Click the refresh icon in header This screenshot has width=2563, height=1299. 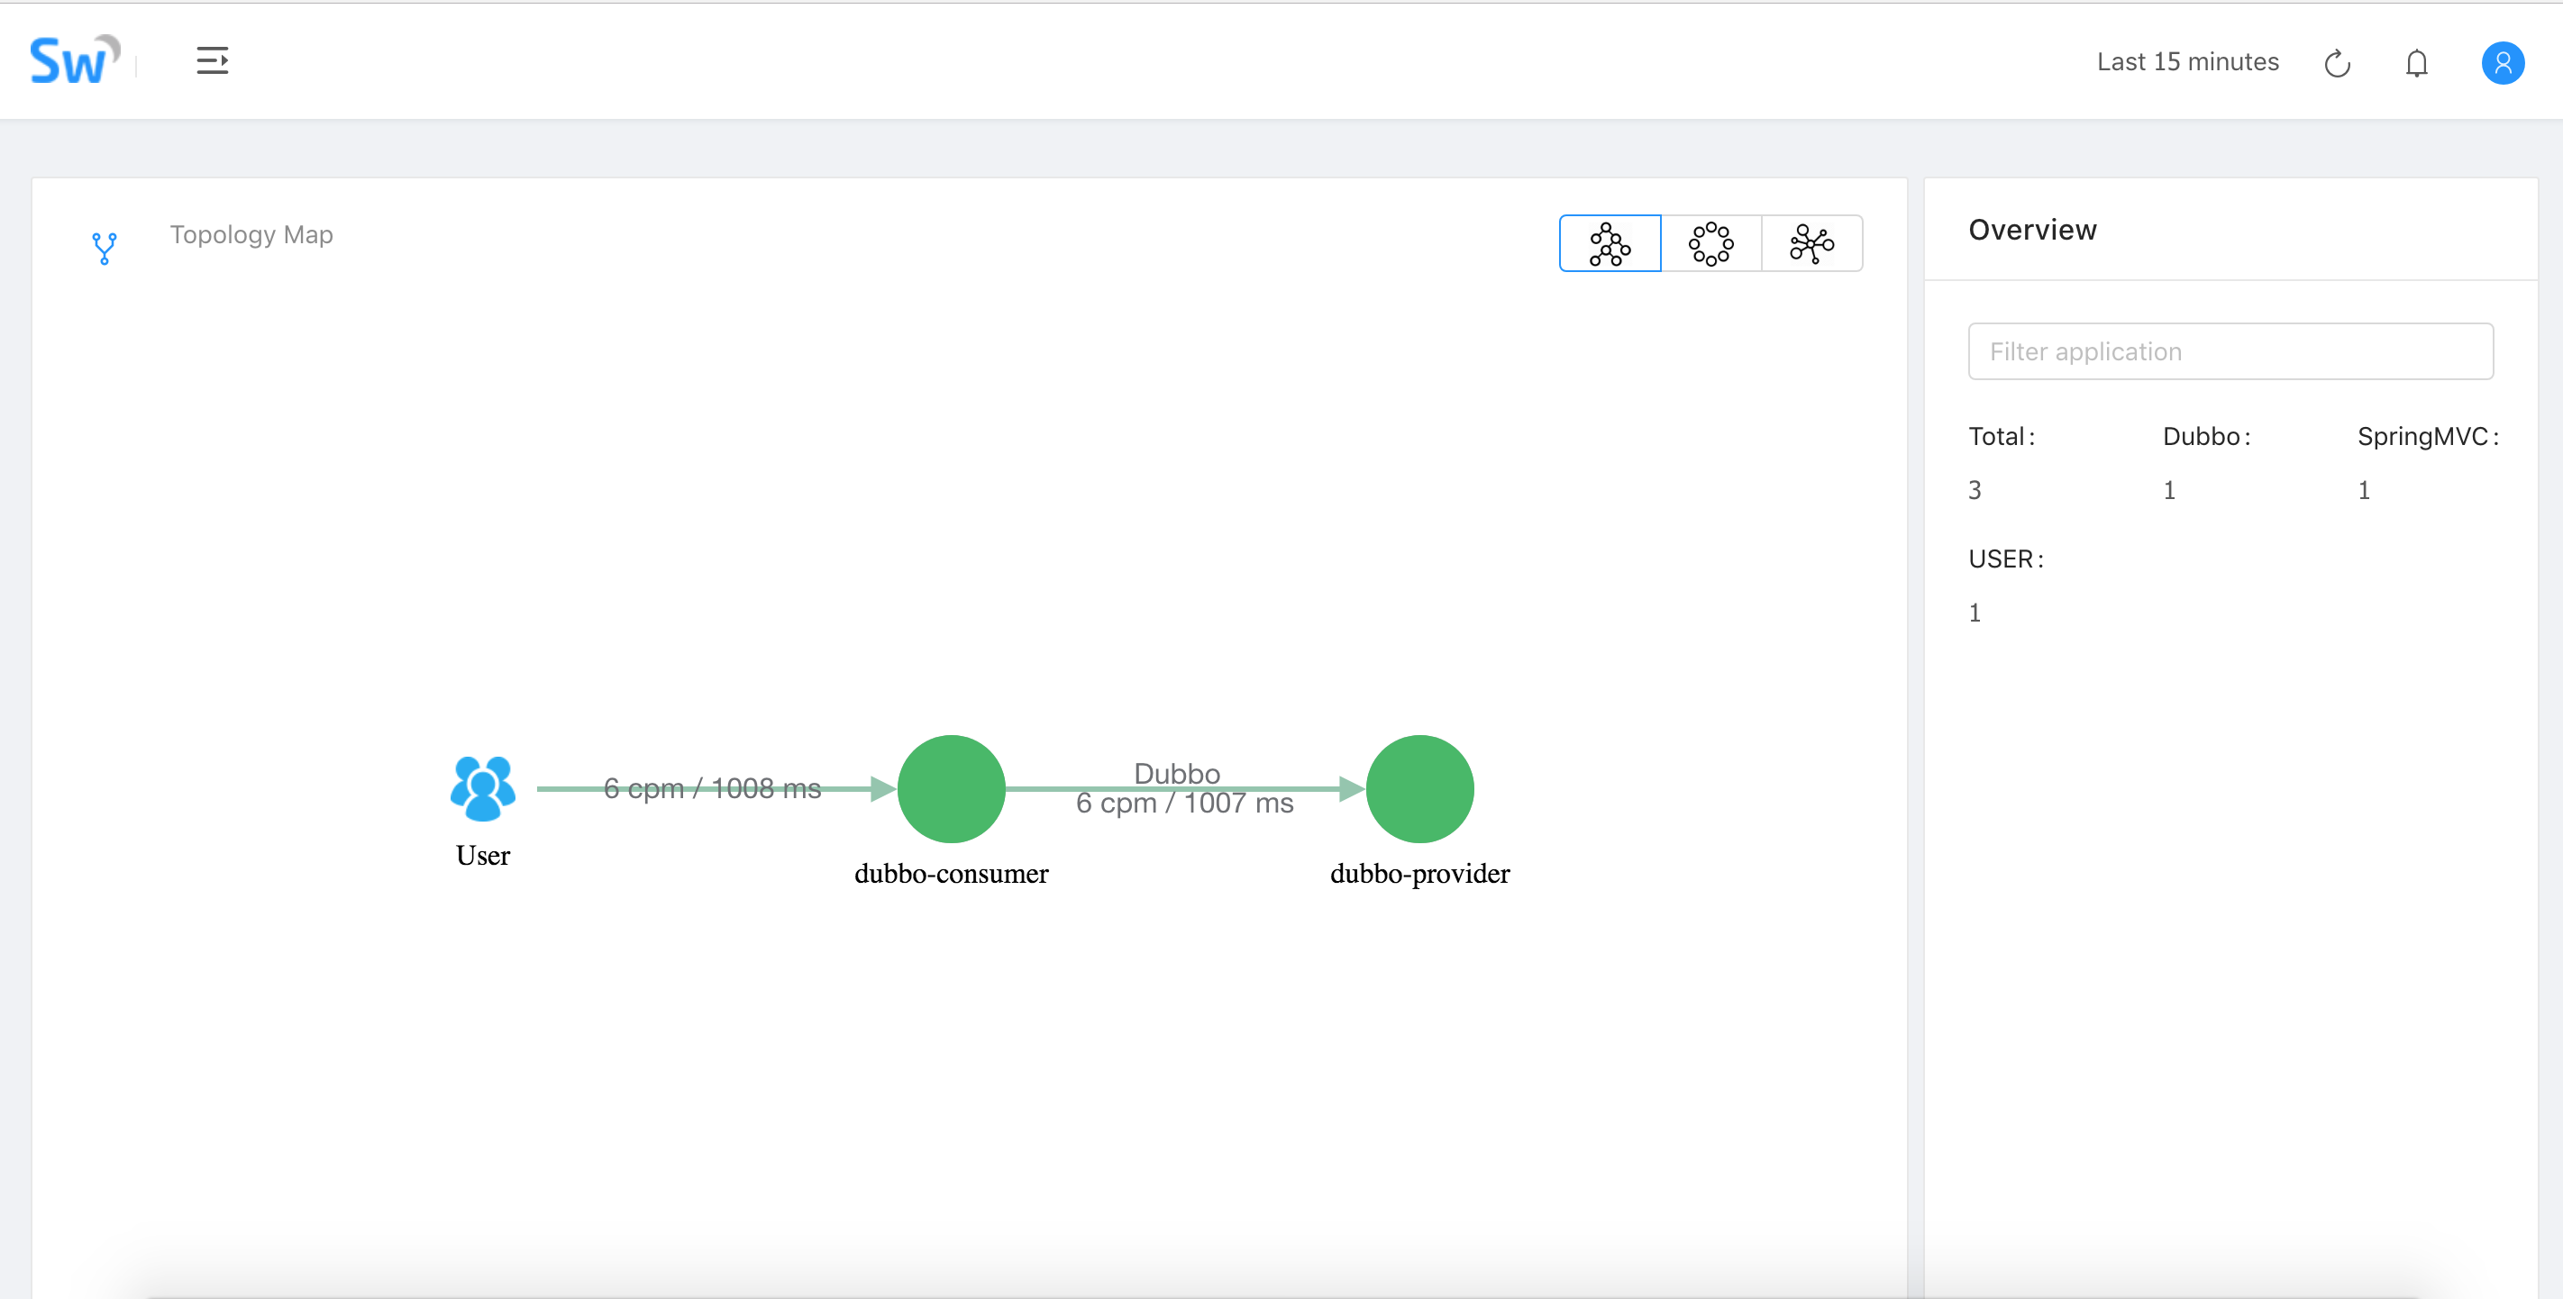2337,64
